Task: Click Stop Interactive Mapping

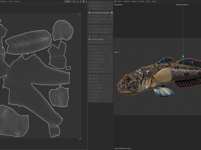Action: click(100, 32)
